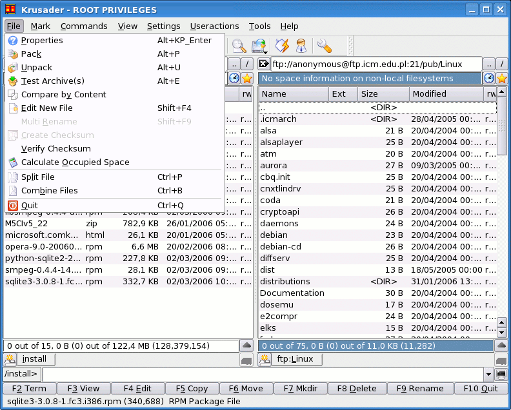Click the right panel bookmarks star icon
The height and width of the screenshot is (410, 511).
click(502, 79)
